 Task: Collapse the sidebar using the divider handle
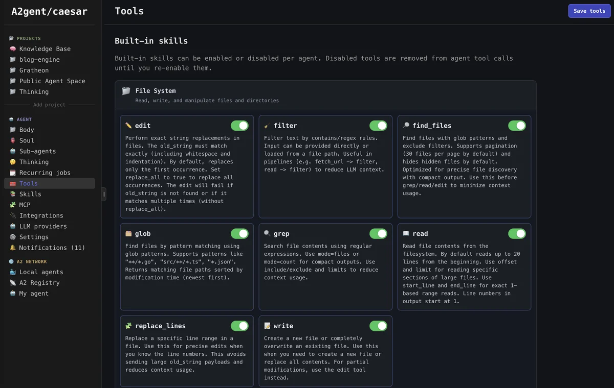pyautogui.click(x=104, y=194)
